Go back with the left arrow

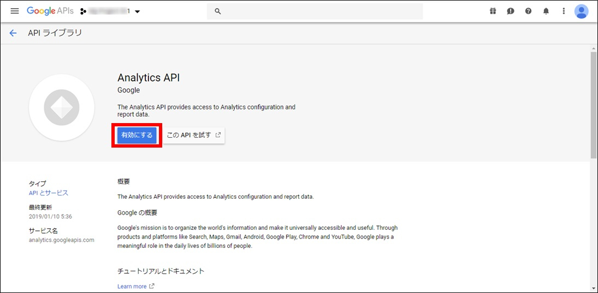(x=13, y=33)
